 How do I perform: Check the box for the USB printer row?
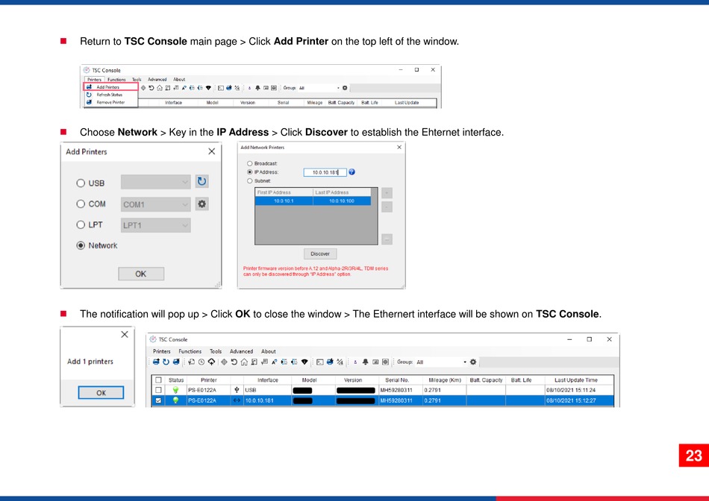(158, 390)
